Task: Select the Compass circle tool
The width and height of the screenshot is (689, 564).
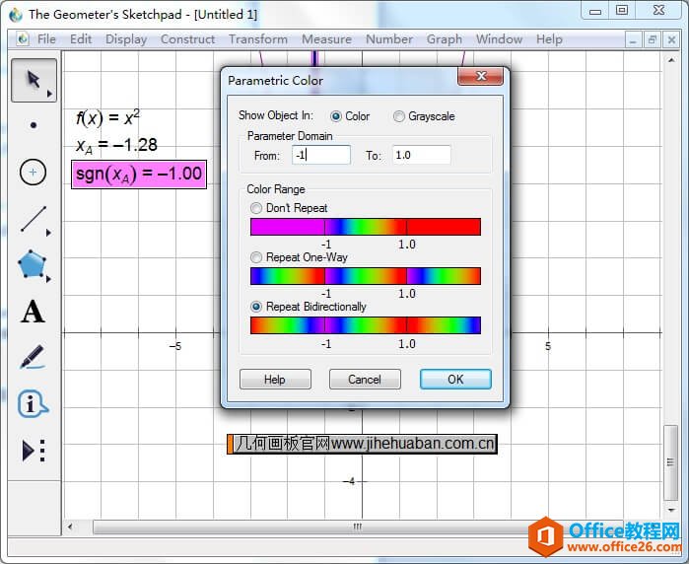Action: 33,172
